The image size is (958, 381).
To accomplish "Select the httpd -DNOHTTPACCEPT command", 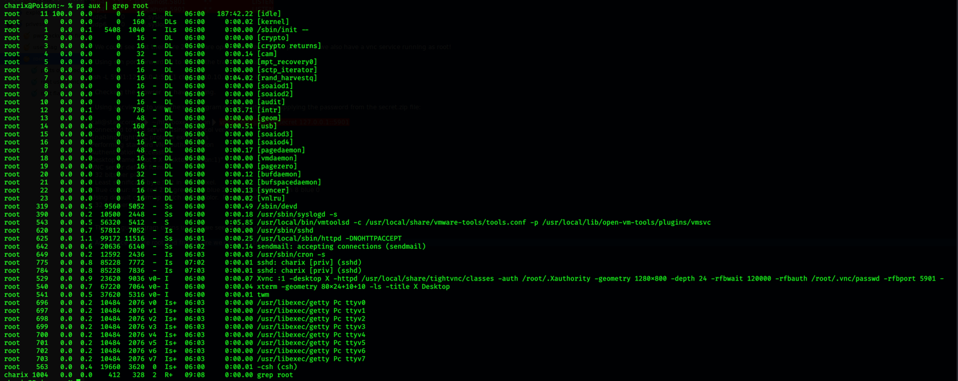I will (x=329, y=238).
